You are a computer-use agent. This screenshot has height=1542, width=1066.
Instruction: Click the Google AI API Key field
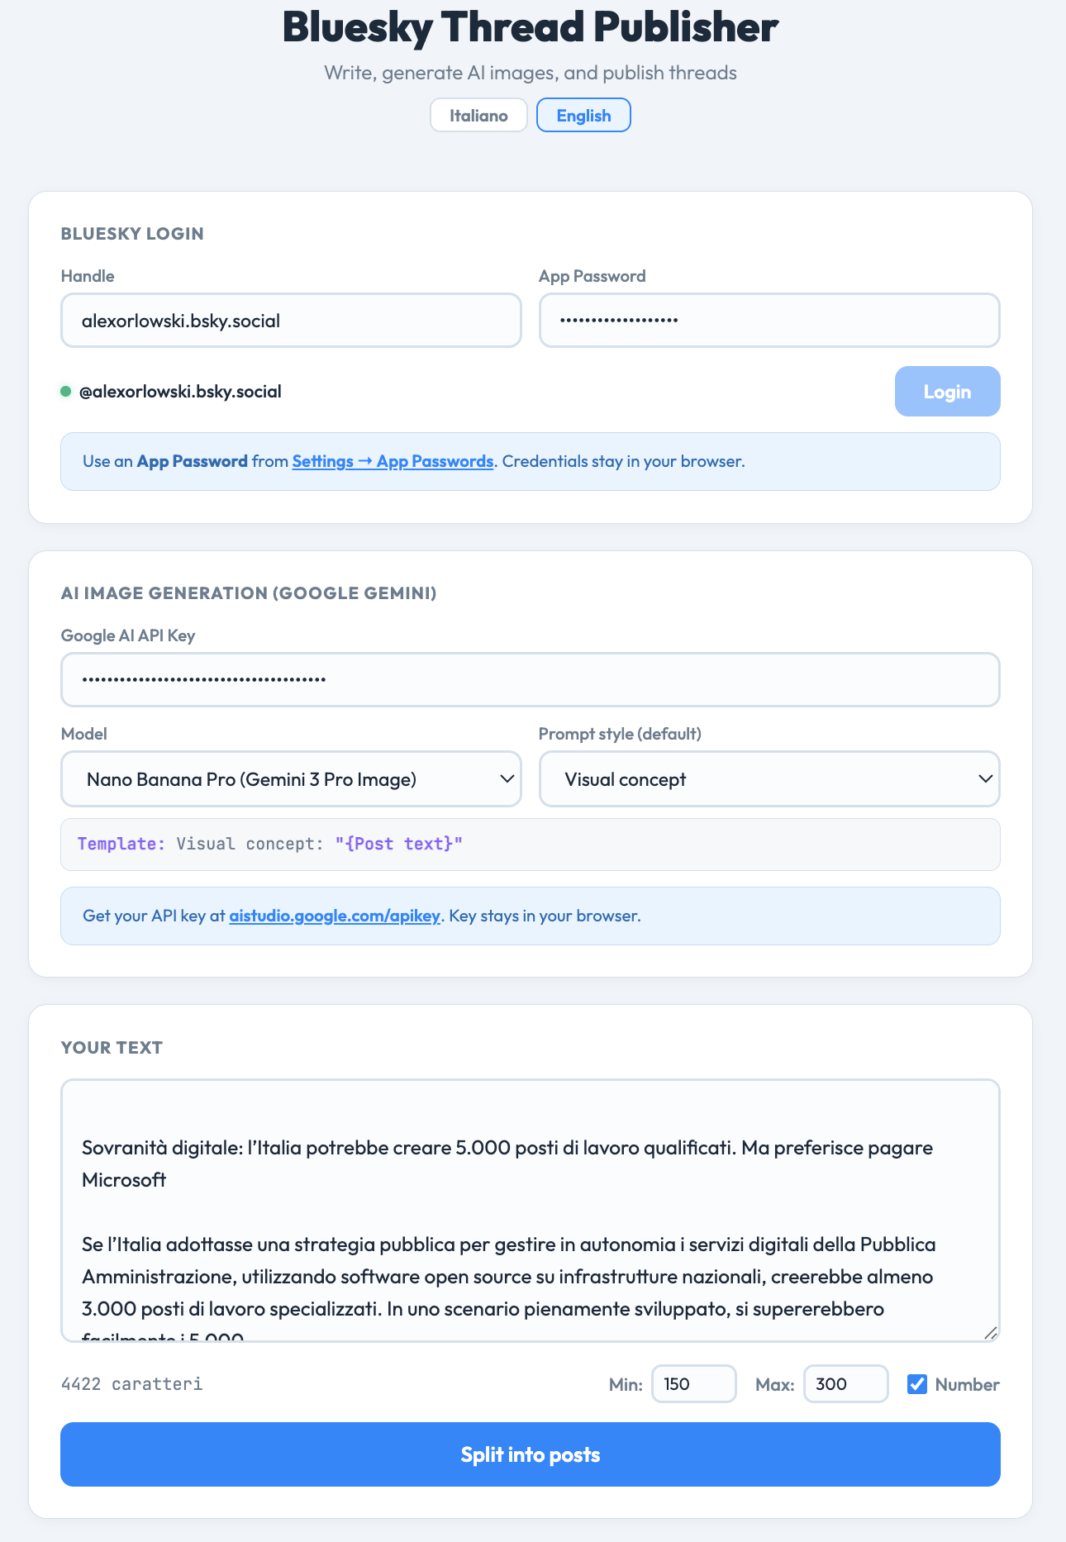[x=530, y=680]
